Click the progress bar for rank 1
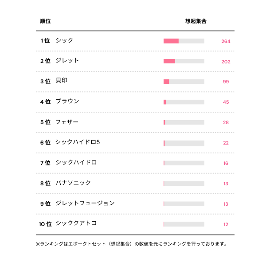The height and width of the screenshot is (266, 266). pyautogui.click(x=184, y=41)
